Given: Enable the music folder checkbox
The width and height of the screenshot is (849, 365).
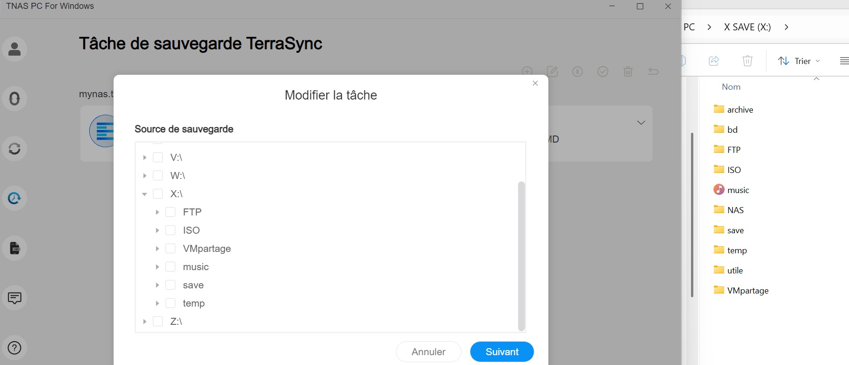Looking at the screenshot, I should tap(171, 267).
